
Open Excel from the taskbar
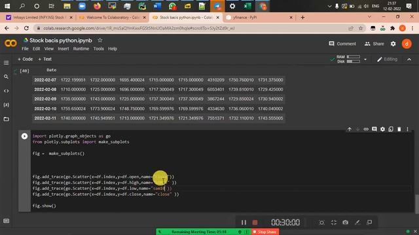pyautogui.click(x=247, y=6)
